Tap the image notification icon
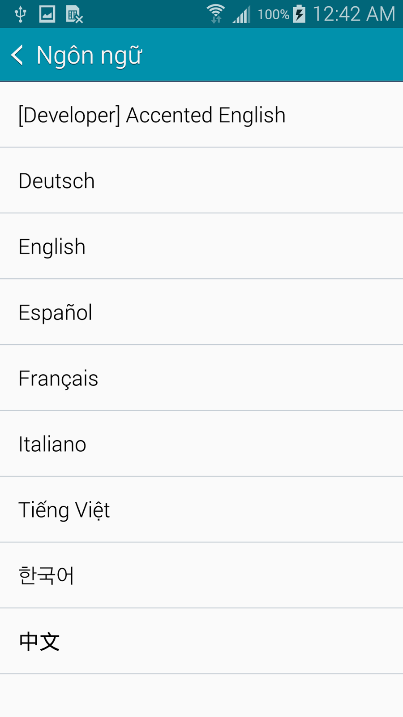The height and width of the screenshot is (717, 403). pyautogui.click(x=47, y=14)
